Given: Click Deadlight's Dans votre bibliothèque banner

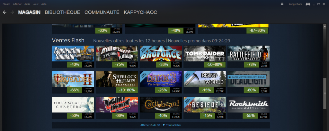Looking at the screenshot, I should pos(247,77).
